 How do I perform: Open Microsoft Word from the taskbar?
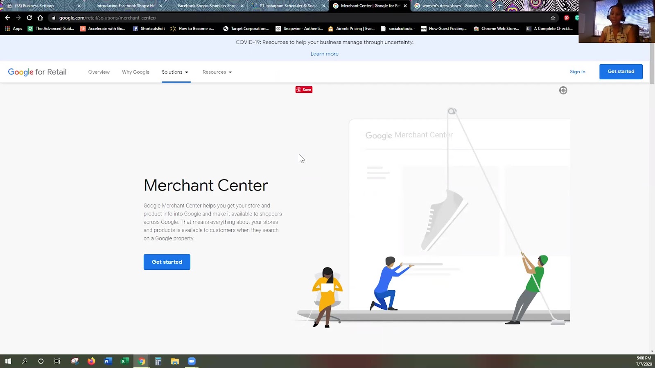coord(108,361)
